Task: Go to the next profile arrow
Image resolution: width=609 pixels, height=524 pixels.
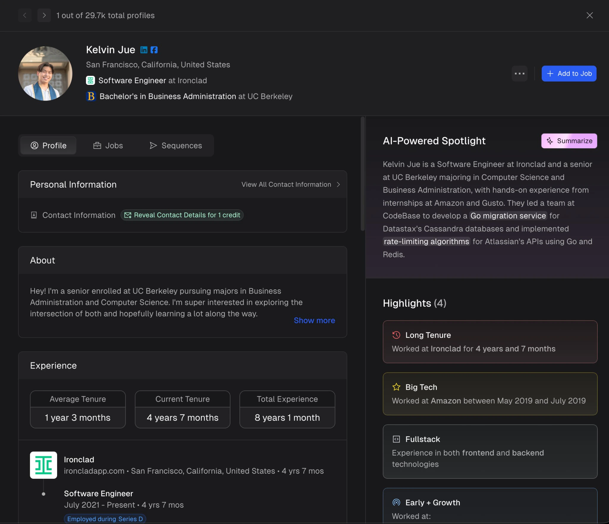Action: (44, 15)
